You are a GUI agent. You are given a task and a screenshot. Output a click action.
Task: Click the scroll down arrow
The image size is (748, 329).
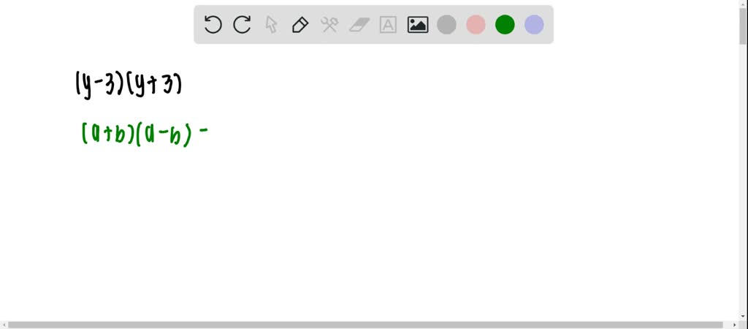(744, 317)
